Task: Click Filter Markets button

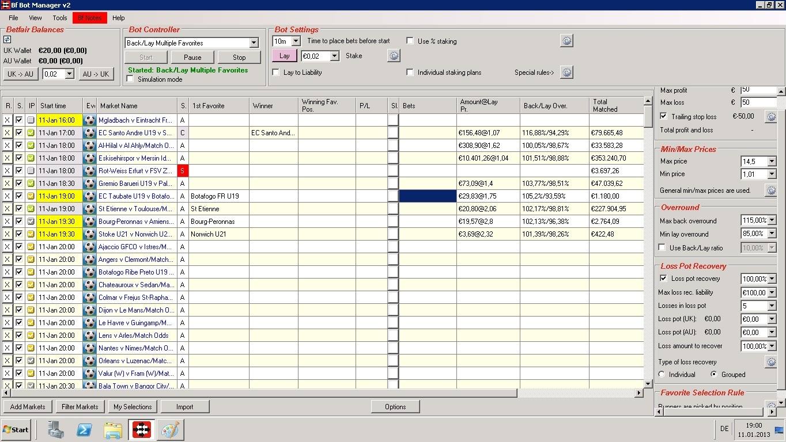Action: (x=80, y=407)
